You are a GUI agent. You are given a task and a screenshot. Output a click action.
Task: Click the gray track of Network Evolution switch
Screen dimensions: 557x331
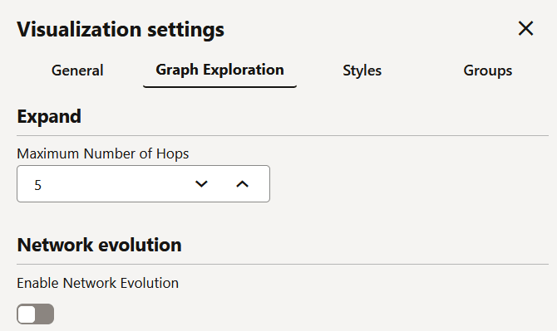pos(44,314)
